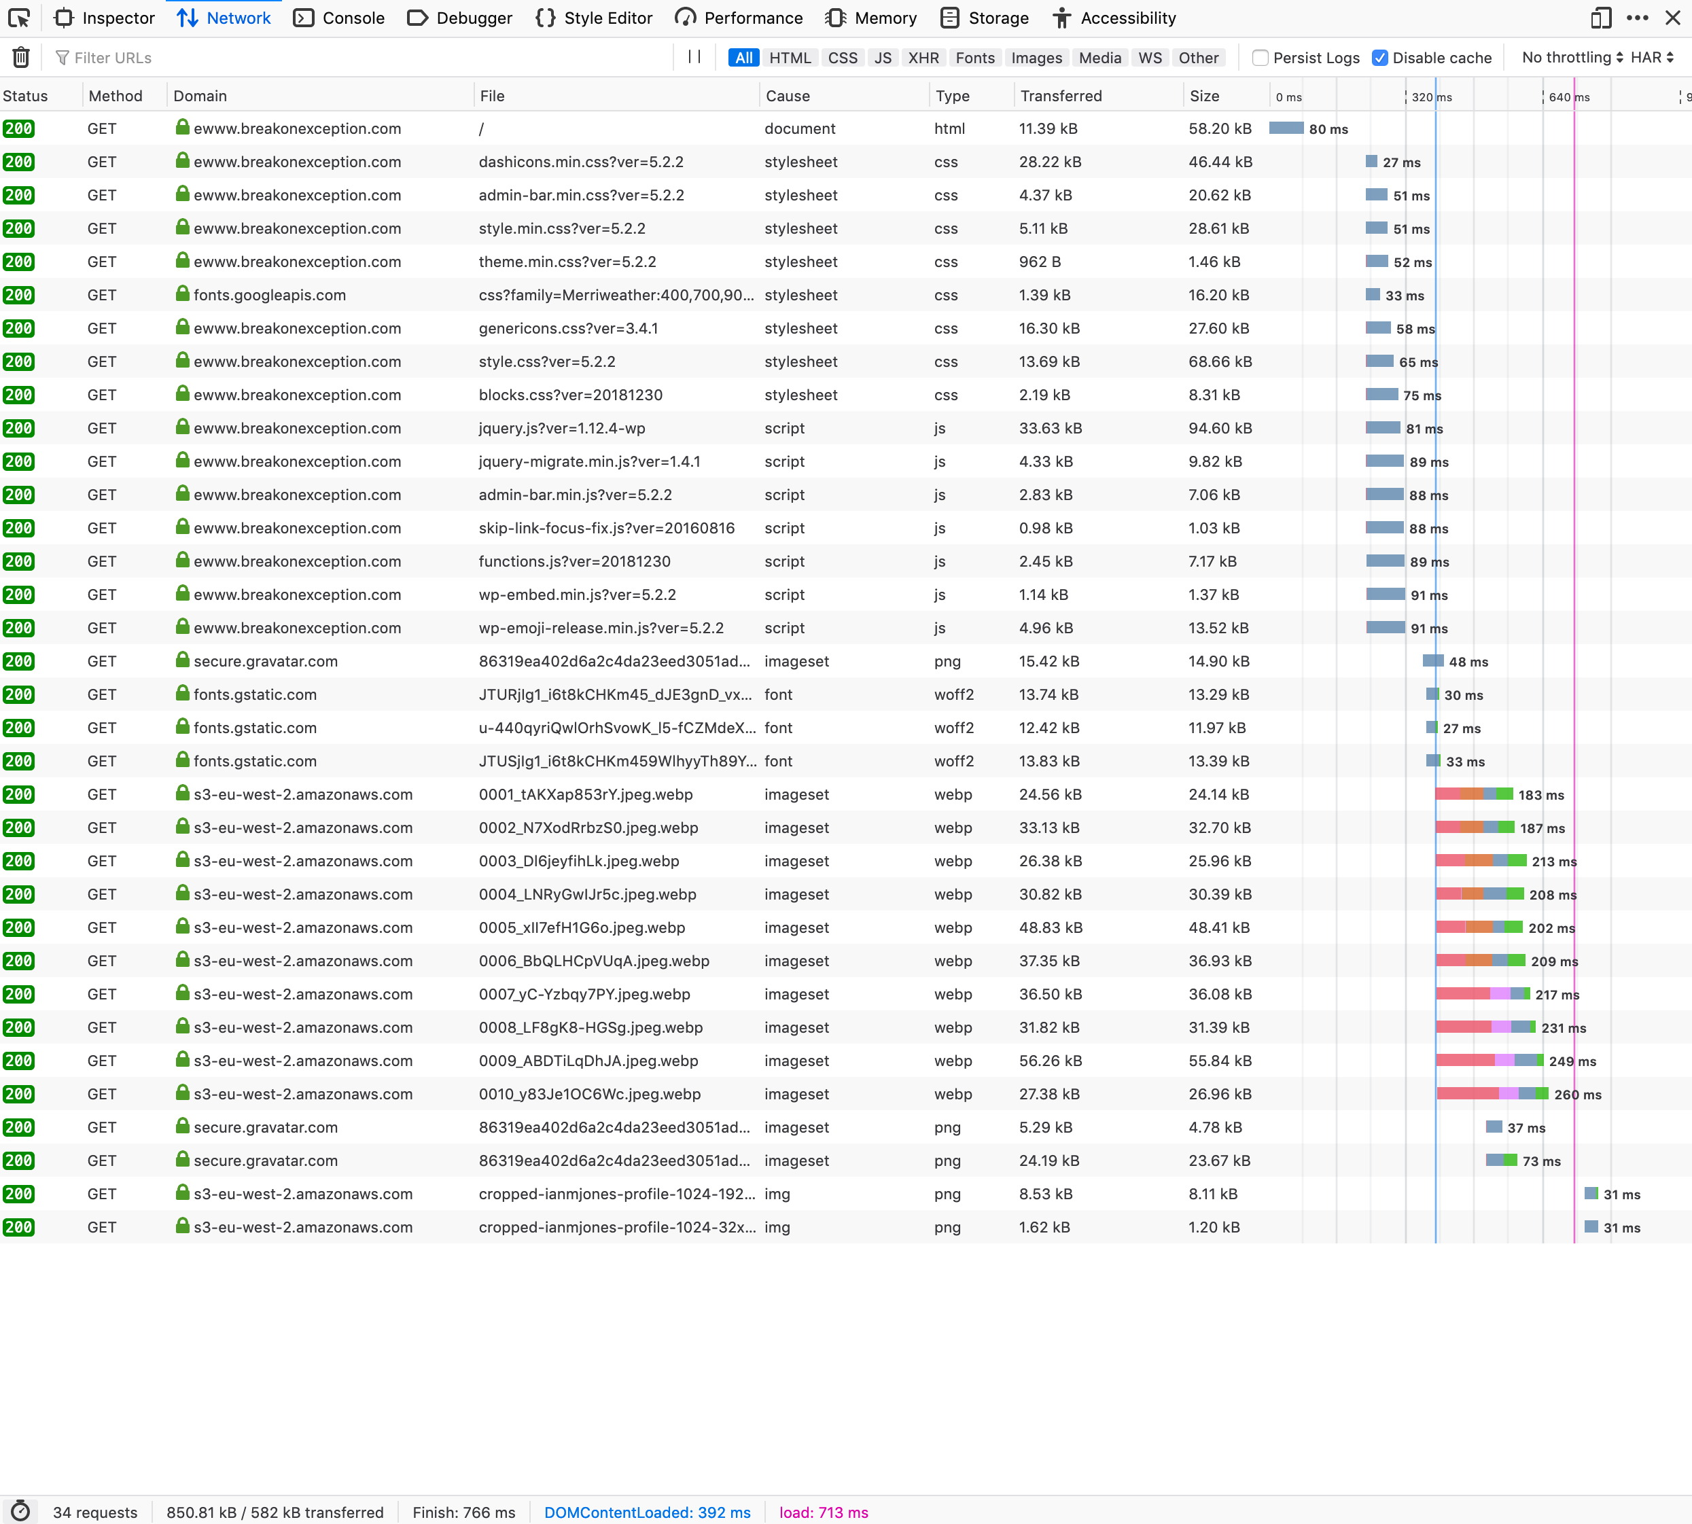Filter requests by Other

coord(1198,58)
